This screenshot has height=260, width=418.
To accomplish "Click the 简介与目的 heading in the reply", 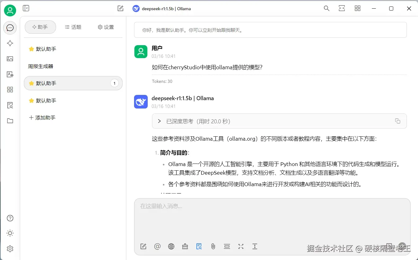I will tap(174, 153).
